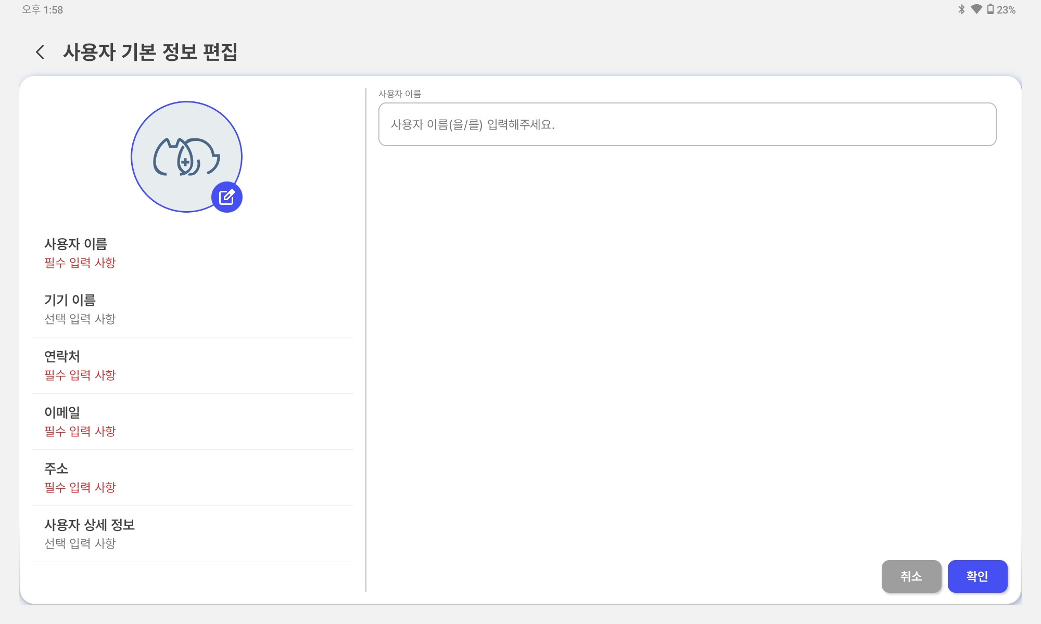Choose the 주소 entry
Image resolution: width=1041 pixels, height=624 pixels.
click(193, 478)
